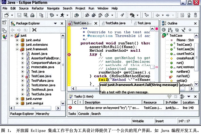Close the Outline view
The width and height of the screenshot is (201, 134).
point(195,23)
